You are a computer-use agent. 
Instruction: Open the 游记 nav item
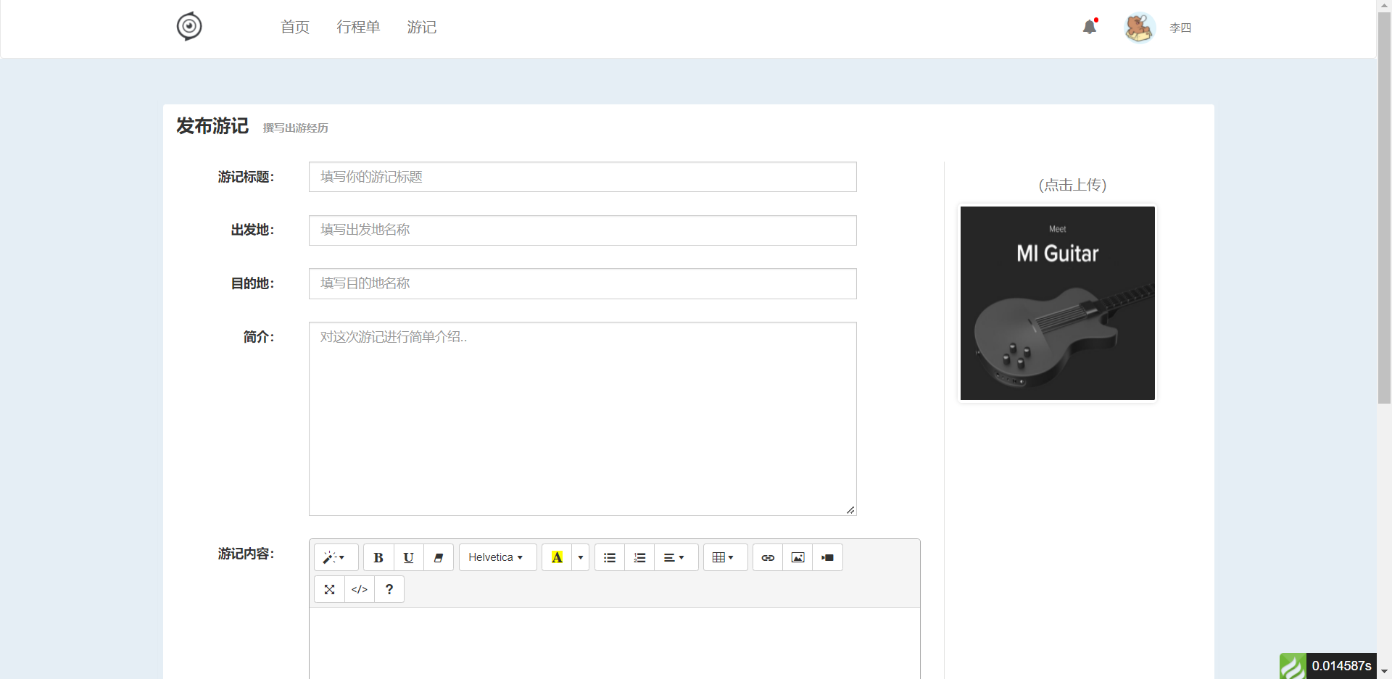[x=421, y=27]
